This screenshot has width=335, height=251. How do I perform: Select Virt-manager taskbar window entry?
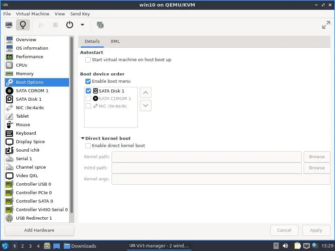pyautogui.click(x=159, y=246)
